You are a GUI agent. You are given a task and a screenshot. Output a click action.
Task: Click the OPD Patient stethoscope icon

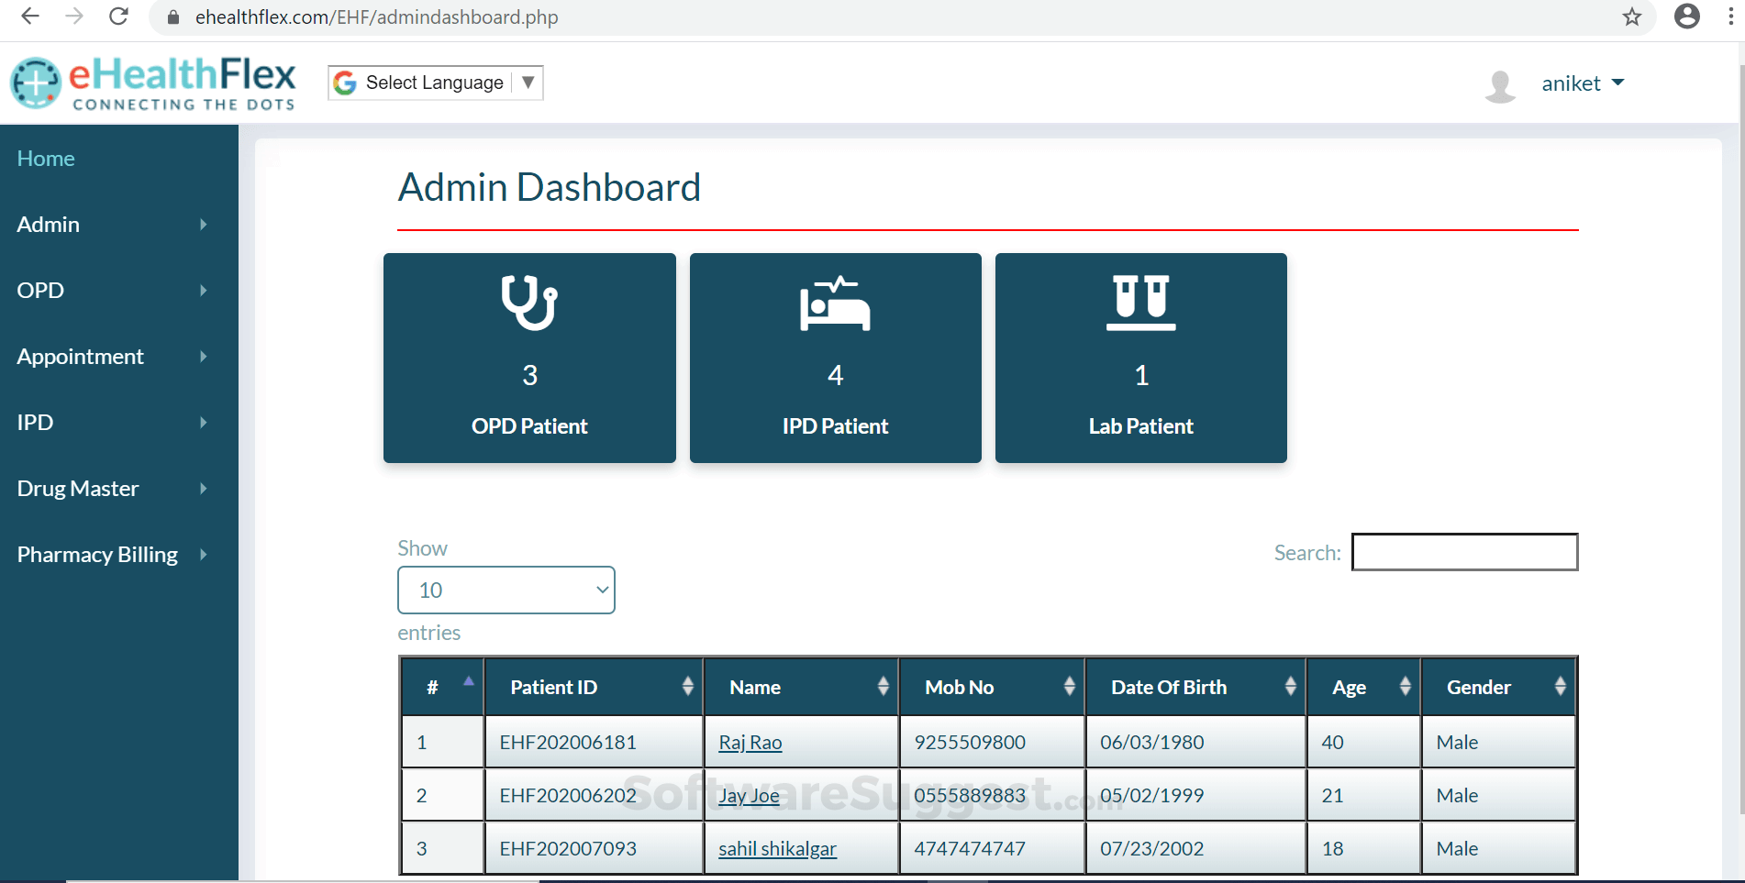[x=529, y=303]
